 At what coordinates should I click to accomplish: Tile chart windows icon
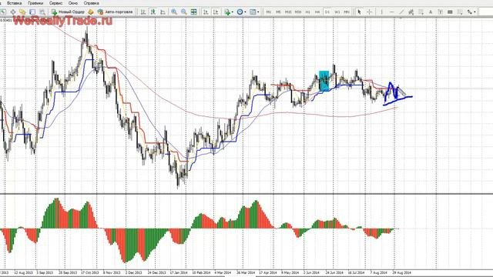tap(193, 12)
